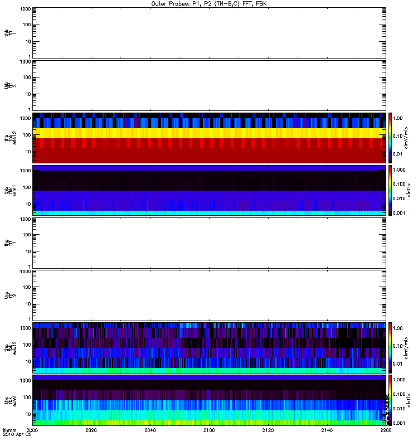Viewport: 418px width, 446px height.
Task: Click the "<|mV/m|>" unit label beside thc edc12 color bar
Action: (x=406, y=348)
